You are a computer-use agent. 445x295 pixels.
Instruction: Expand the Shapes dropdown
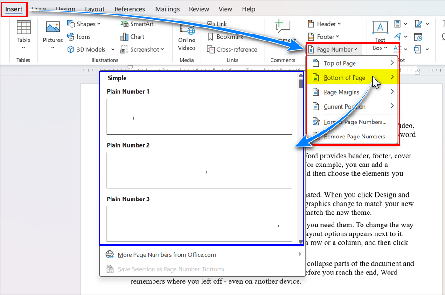[x=84, y=24]
